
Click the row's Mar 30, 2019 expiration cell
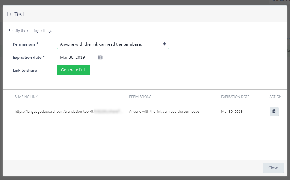click(x=232, y=112)
